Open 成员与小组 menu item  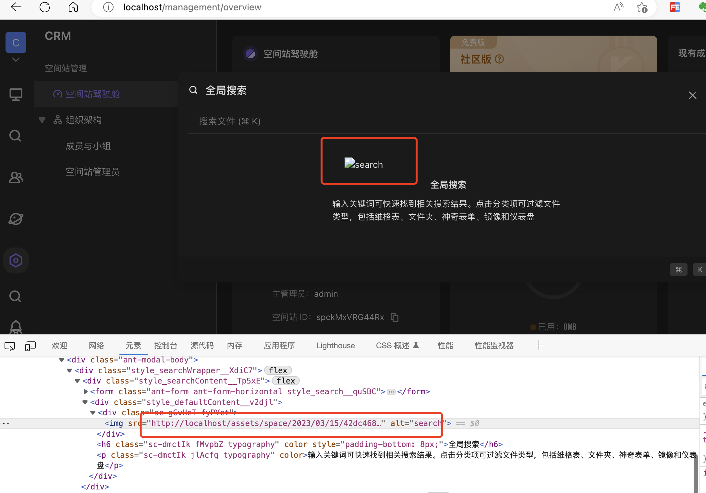[x=88, y=146]
